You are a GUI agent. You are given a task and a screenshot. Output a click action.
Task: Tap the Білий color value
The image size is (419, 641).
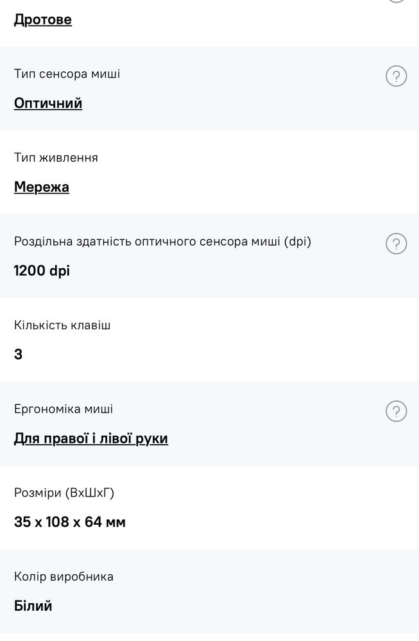(33, 606)
